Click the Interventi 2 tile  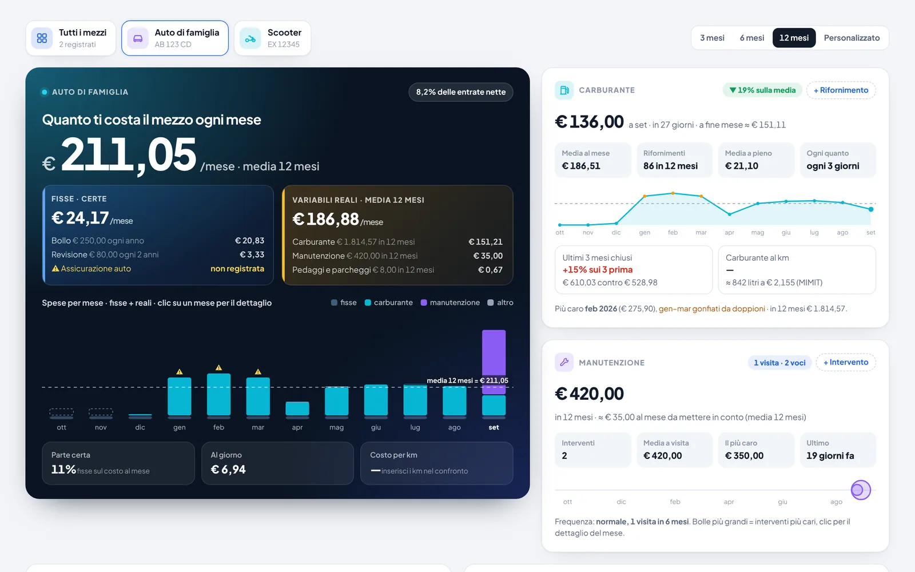point(593,450)
